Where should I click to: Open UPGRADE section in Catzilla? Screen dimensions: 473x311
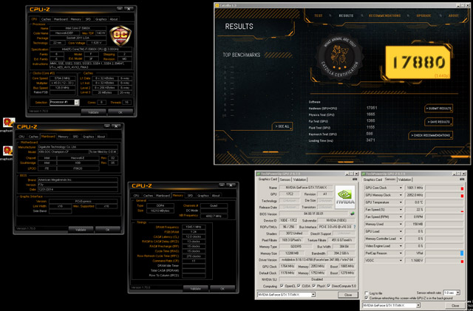(423, 16)
